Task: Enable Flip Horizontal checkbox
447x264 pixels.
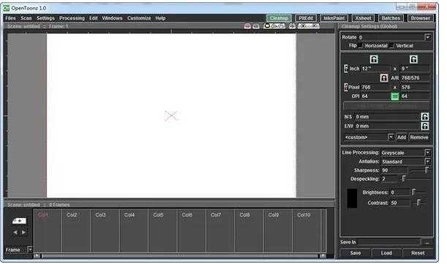Action: [361, 45]
